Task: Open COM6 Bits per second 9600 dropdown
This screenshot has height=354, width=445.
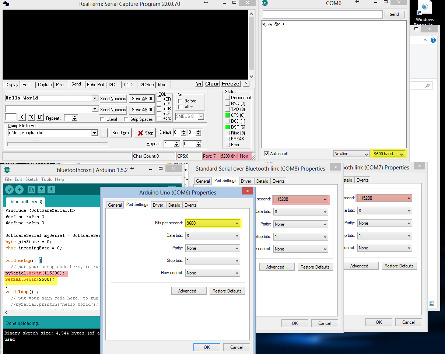Action: (x=213, y=223)
